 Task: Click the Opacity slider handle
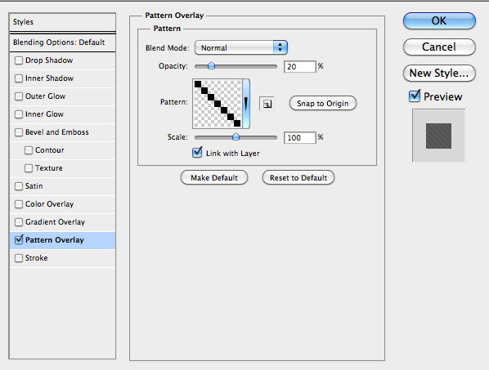point(212,65)
